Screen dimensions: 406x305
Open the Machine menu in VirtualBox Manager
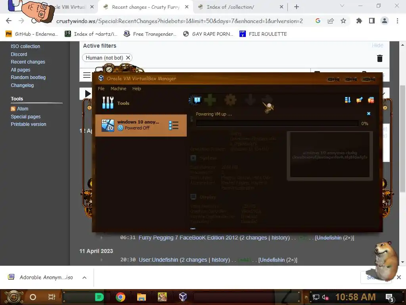point(118,89)
